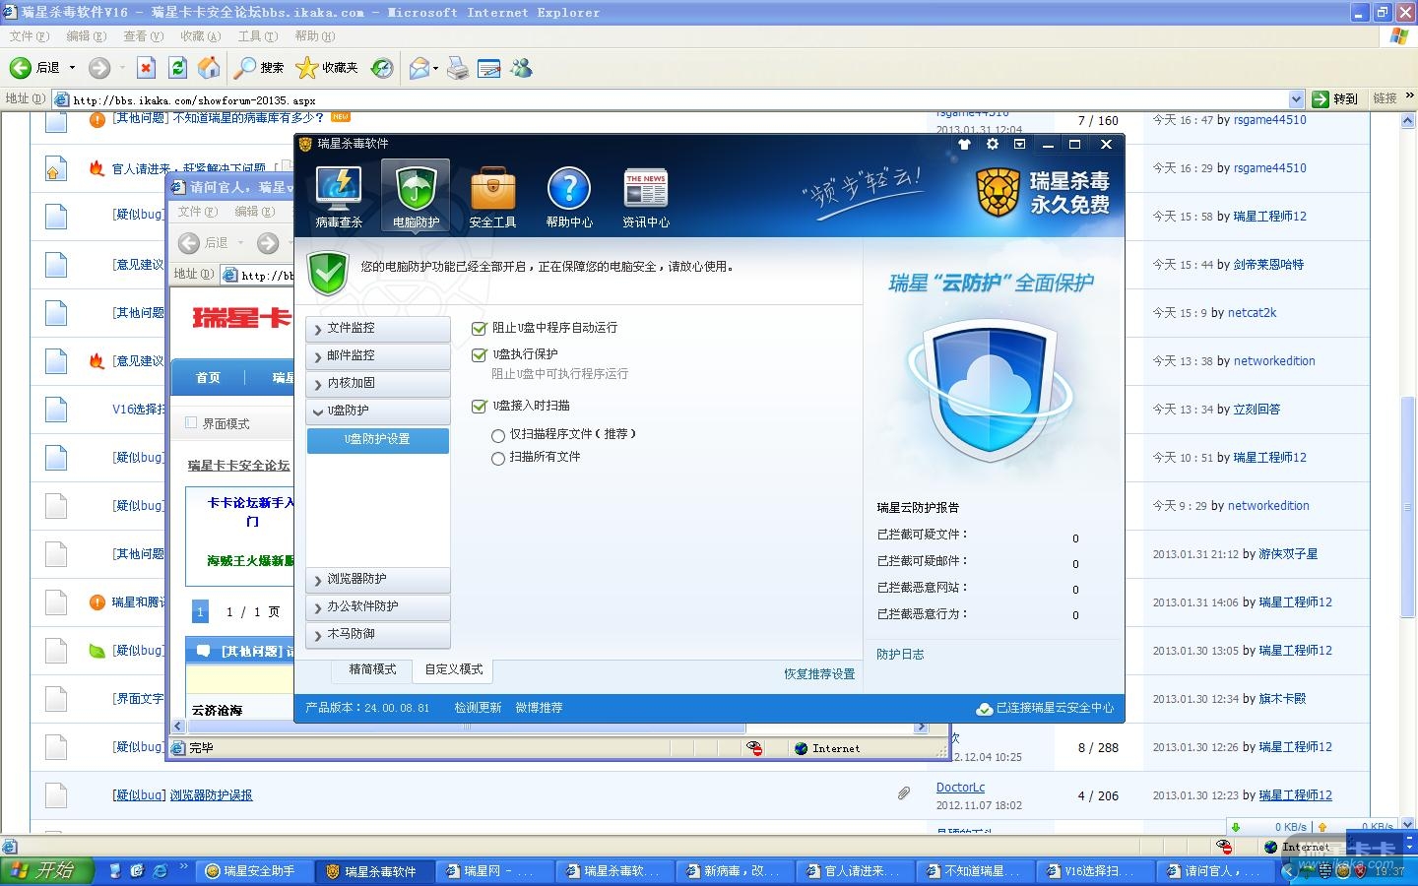This screenshot has width=1418, height=886.
Task: Open the IE address bar dropdown
Action: (x=1296, y=99)
